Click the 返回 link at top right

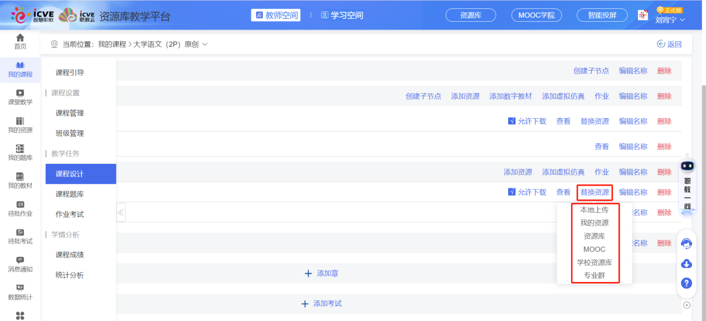(x=673, y=43)
